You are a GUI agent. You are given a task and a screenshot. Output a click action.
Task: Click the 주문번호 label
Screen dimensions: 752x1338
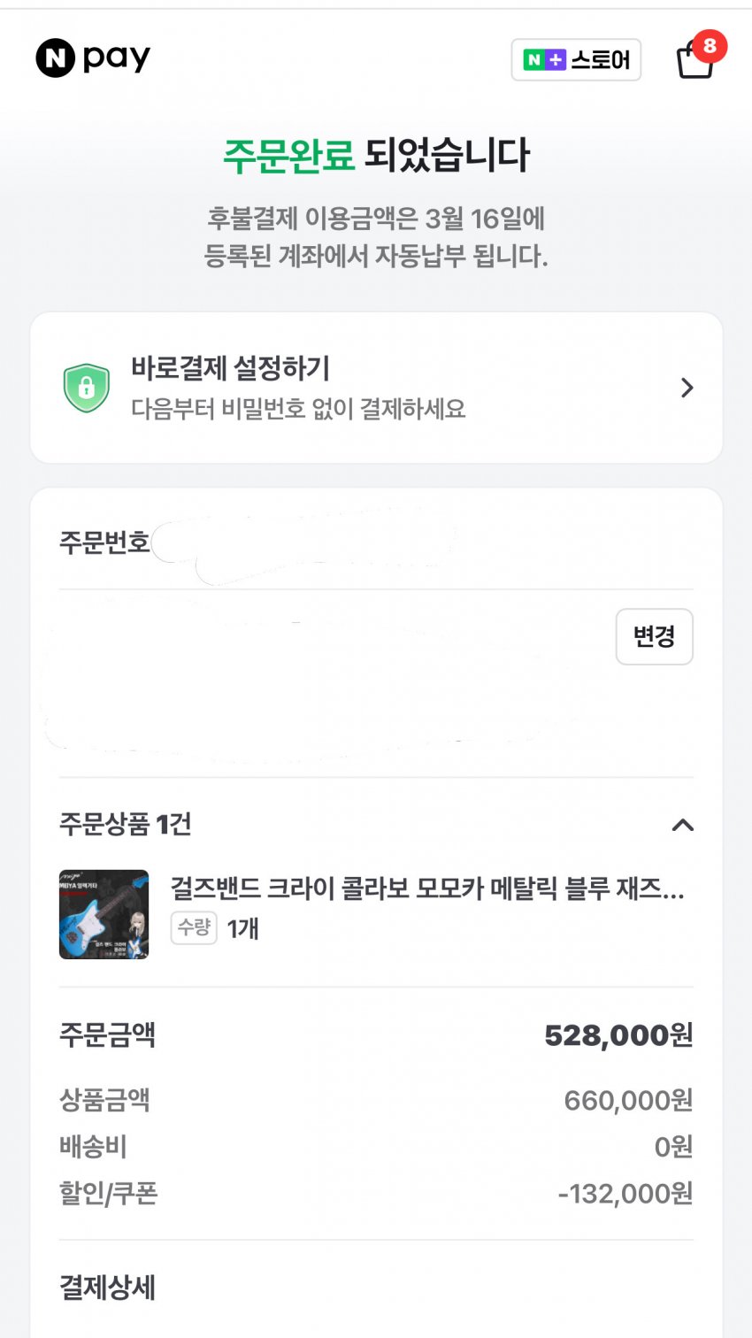[x=104, y=542]
